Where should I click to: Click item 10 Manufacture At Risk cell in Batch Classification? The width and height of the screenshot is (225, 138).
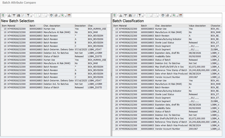171,32
